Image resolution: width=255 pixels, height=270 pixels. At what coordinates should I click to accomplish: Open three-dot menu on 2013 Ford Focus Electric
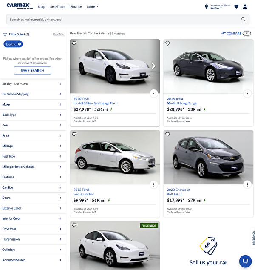(154, 184)
